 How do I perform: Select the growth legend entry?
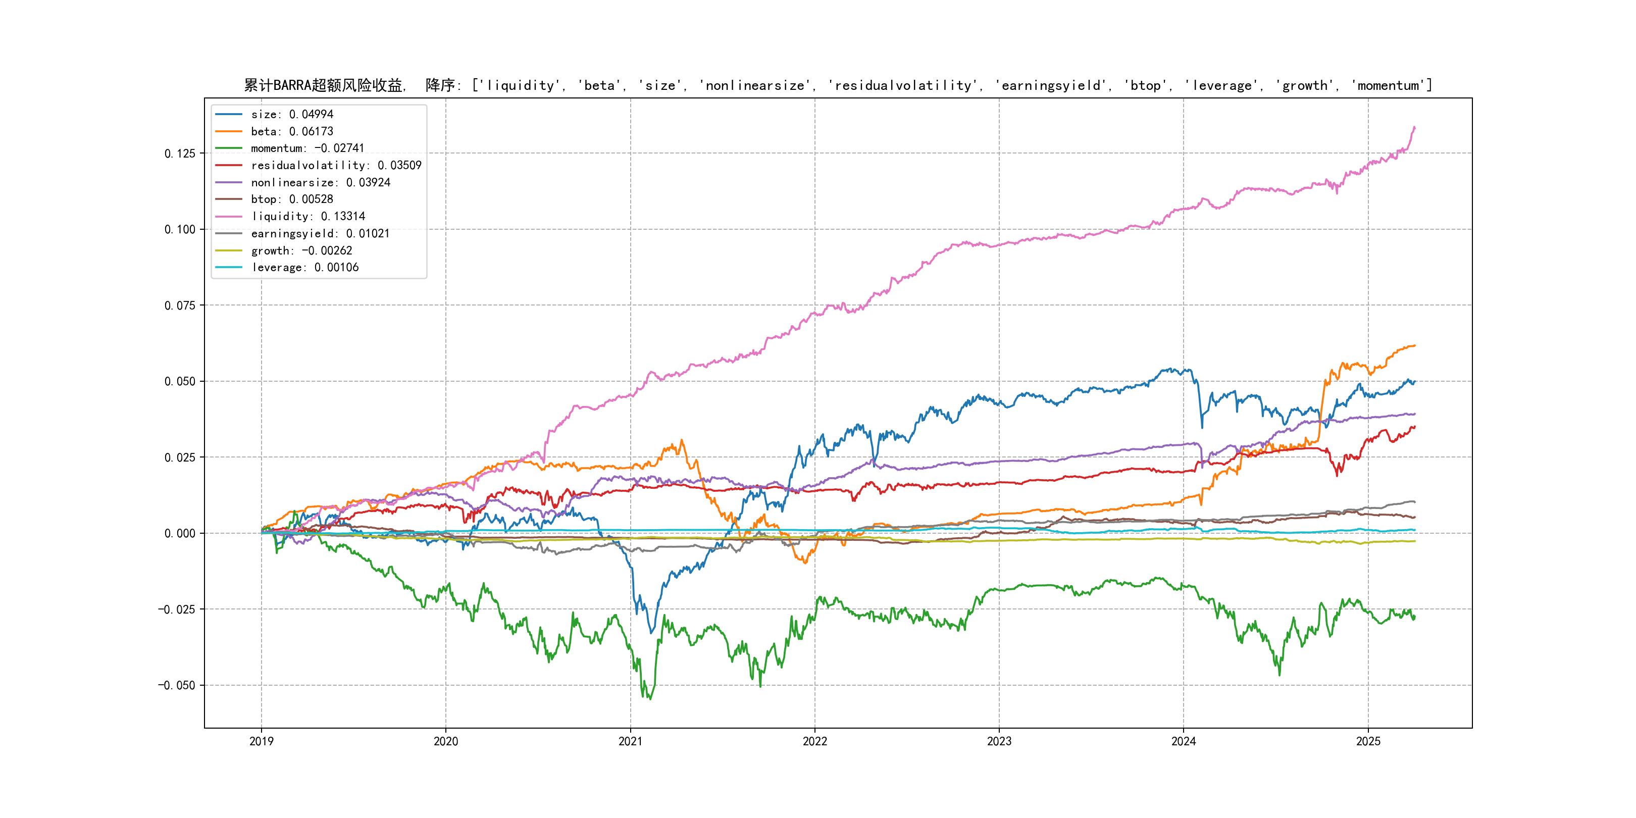coord(301,251)
